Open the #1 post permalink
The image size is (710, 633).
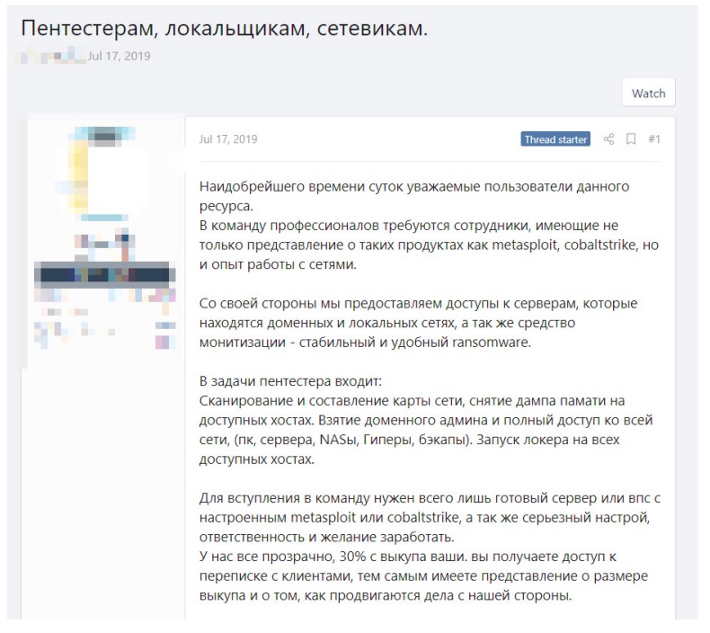(654, 139)
